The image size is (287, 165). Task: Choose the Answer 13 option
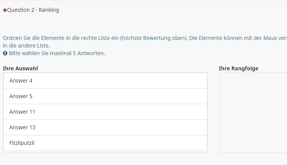pyautogui.click(x=105, y=127)
